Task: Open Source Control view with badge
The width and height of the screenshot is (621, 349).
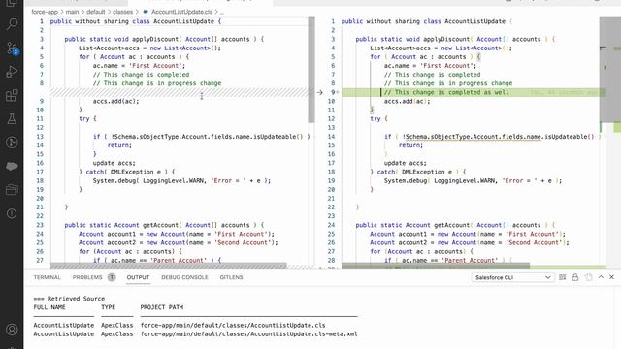Action: [12, 48]
